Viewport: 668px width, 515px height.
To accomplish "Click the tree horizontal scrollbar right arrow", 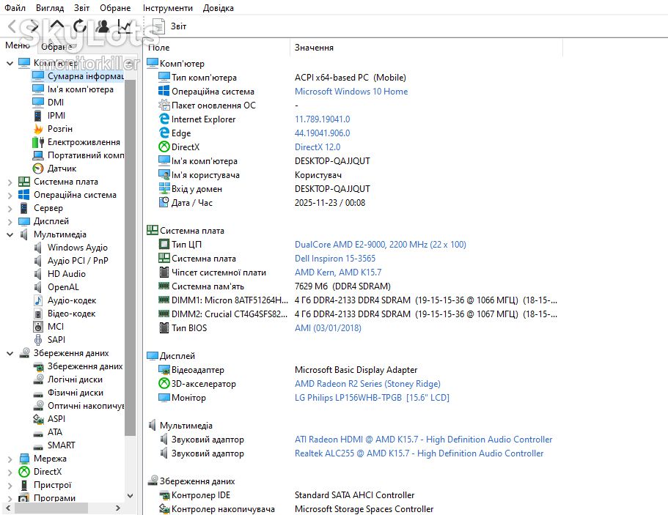I will (118, 508).
